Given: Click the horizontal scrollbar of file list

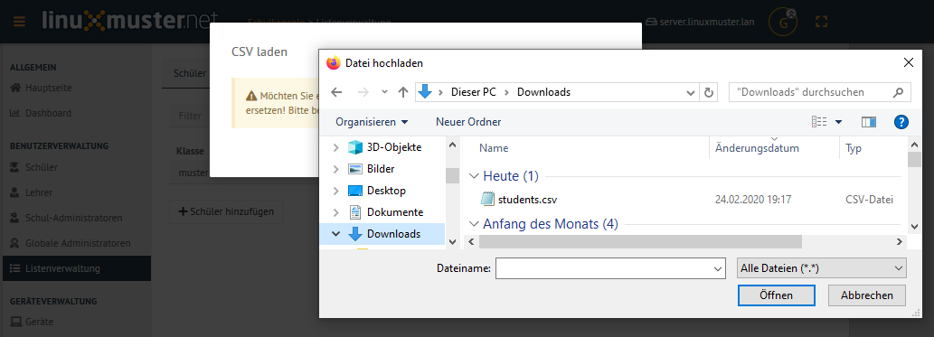Looking at the screenshot, I should 640,242.
